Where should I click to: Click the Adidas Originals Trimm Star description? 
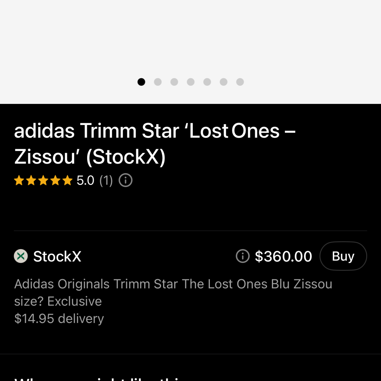(x=173, y=293)
